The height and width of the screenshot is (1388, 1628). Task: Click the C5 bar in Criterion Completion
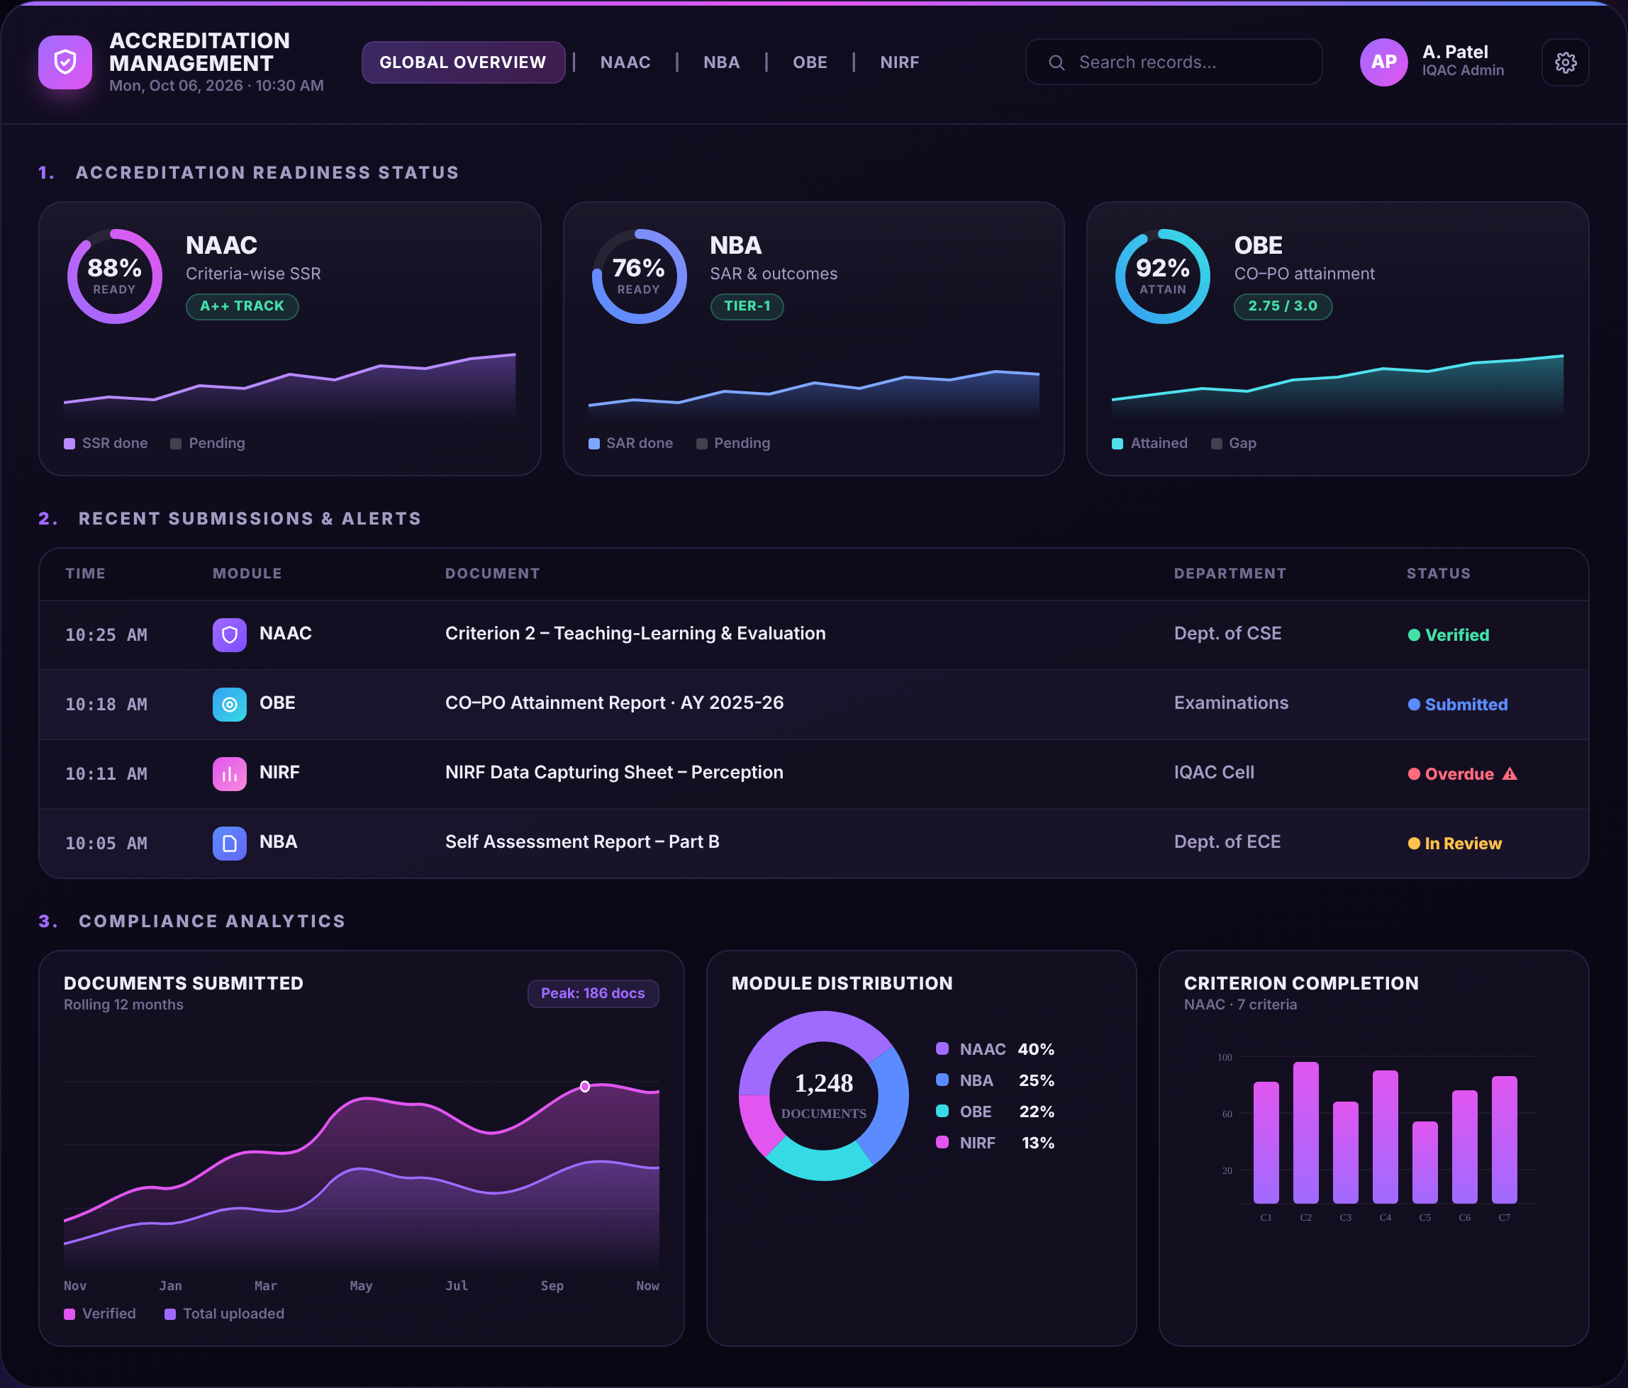click(x=1424, y=1163)
